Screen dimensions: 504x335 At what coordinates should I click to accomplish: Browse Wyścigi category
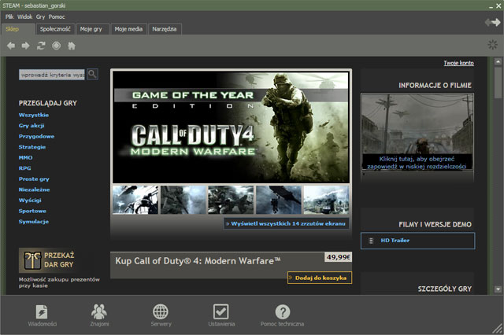pos(30,201)
